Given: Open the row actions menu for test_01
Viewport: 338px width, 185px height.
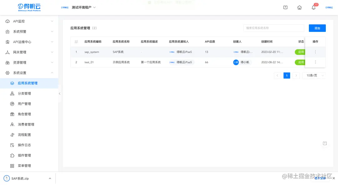Looking at the screenshot, I should 315,62.
